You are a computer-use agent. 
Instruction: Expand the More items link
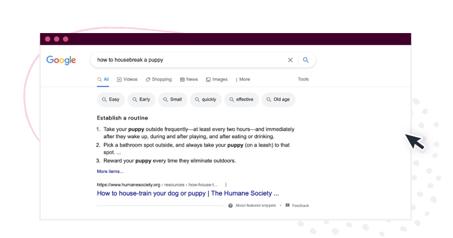pos(110,171)
